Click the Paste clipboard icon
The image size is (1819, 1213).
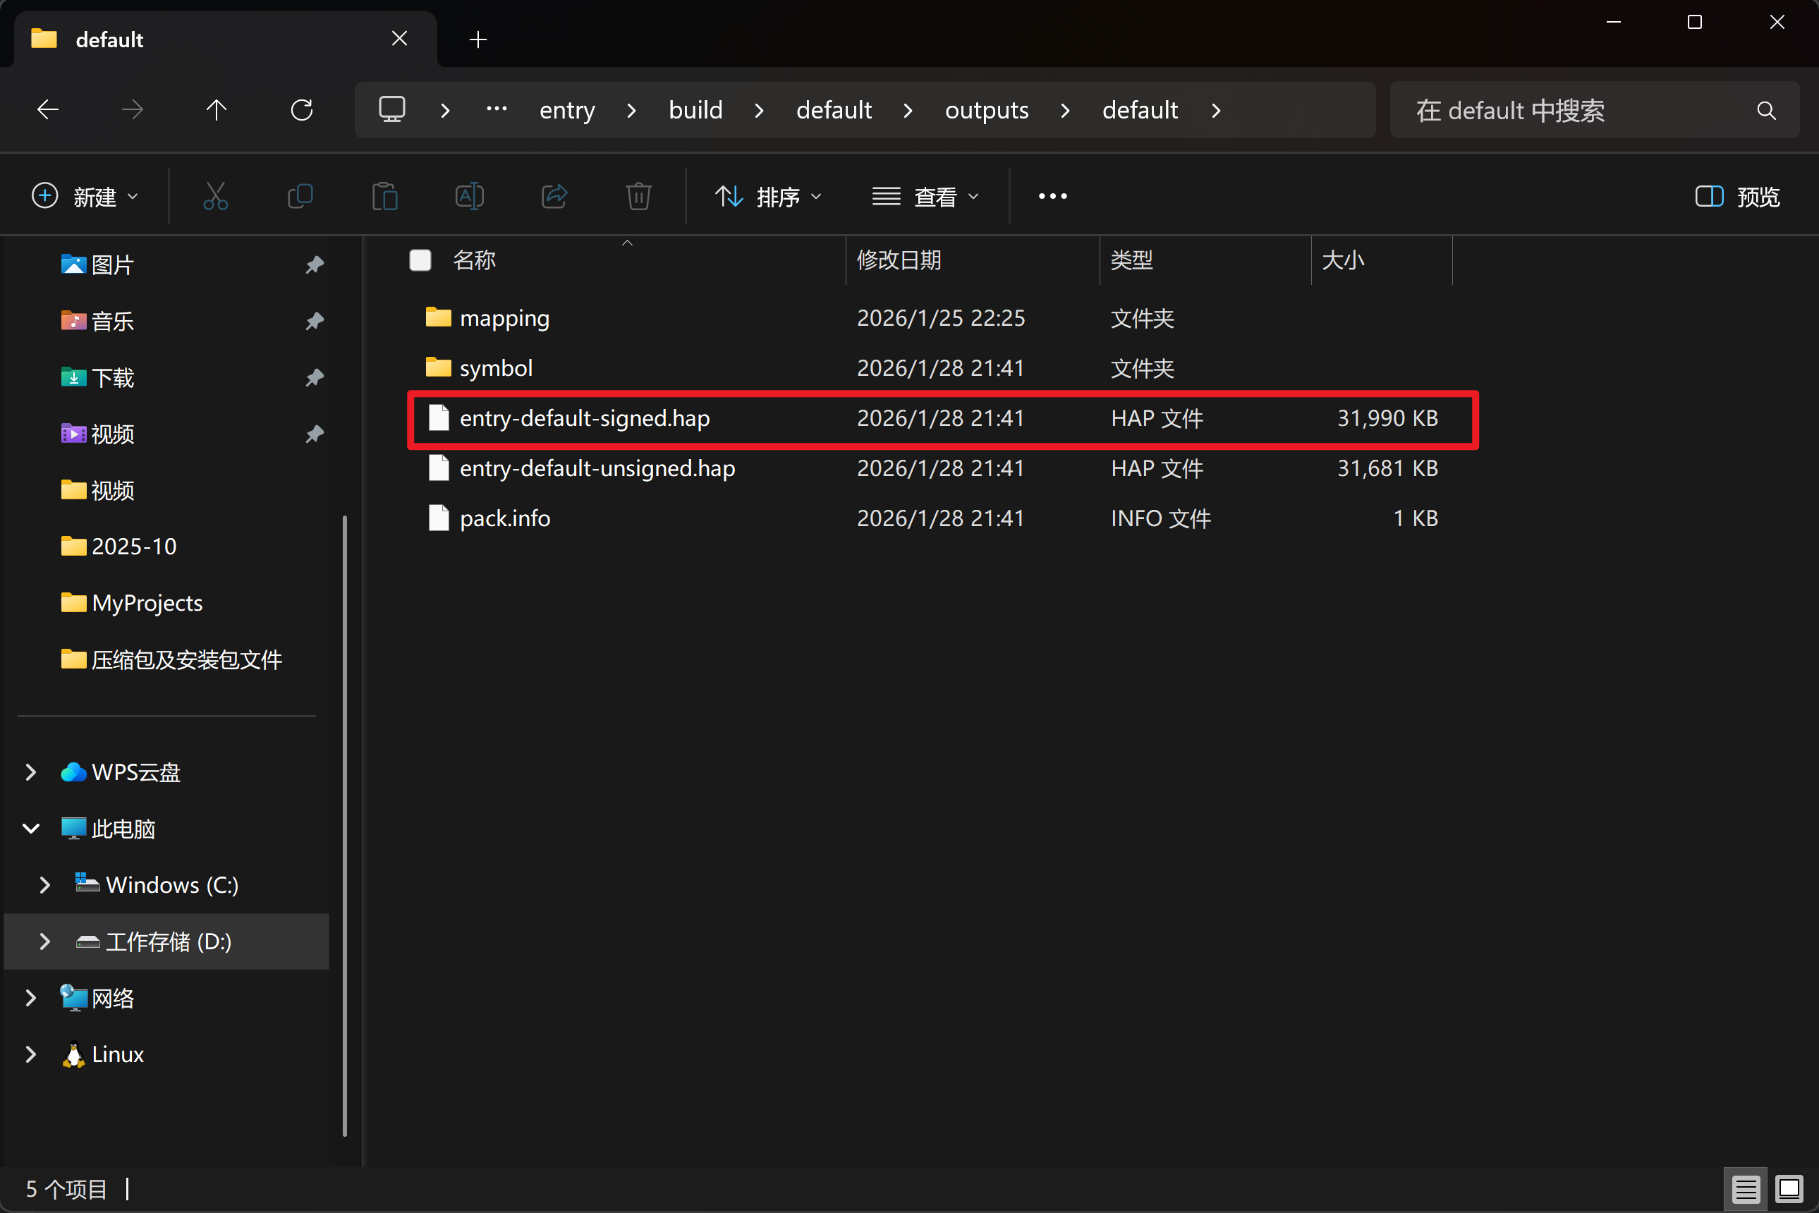pyautogui.click(x=384, y=197)
